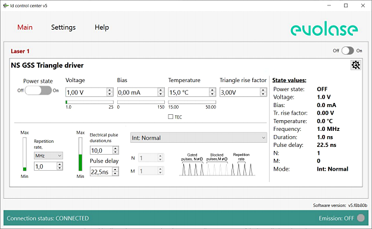
Task: Open the Int: Normal mode dropdown
Action: [x=199, y=138]
